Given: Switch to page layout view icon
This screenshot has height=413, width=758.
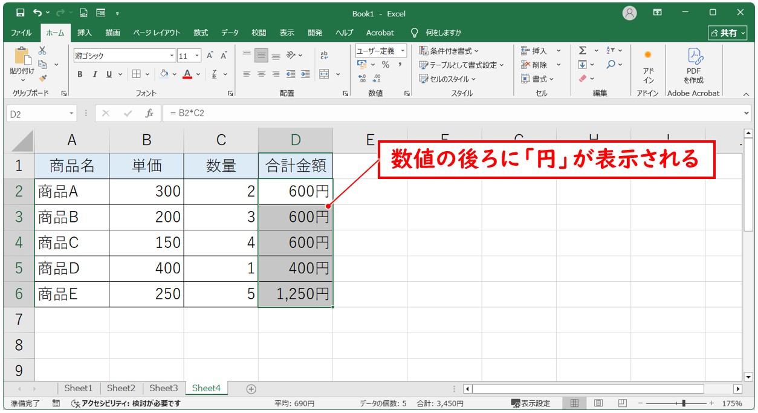Looking at the screenshot, I should click(x=599, y=402).
